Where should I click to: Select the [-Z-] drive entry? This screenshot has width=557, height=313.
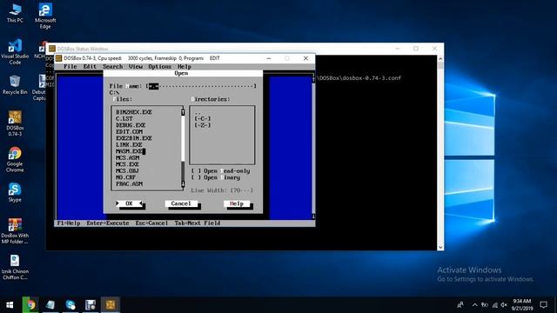(203, 125)
